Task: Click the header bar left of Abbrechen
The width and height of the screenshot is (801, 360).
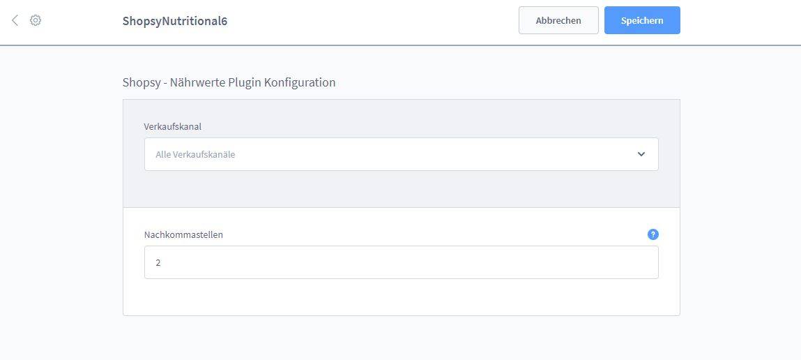Action: [373, 21]
